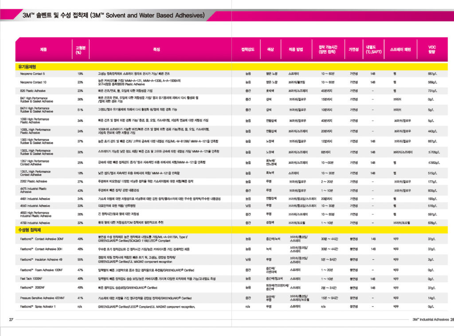
Task: Click the VOC value '177g/L' for 2262
Action: coord(433,181)
